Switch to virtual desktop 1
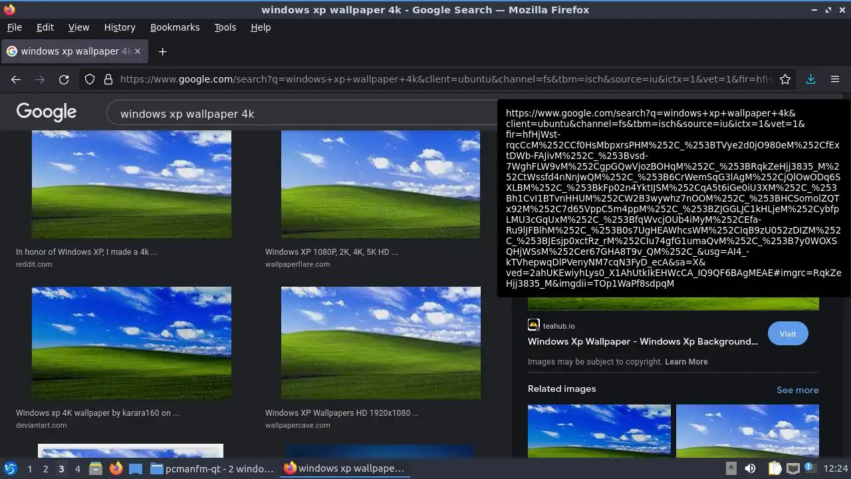 [x=29, y=468]
